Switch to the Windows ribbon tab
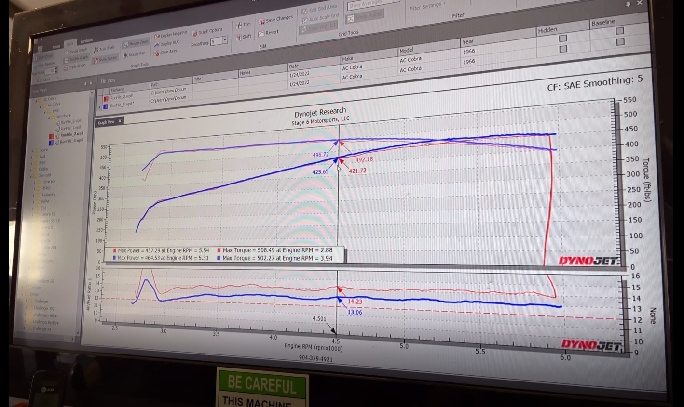Image resolution: width=684 pixels, height=407 pixels. pyautogui.click(x=86, y=41)
